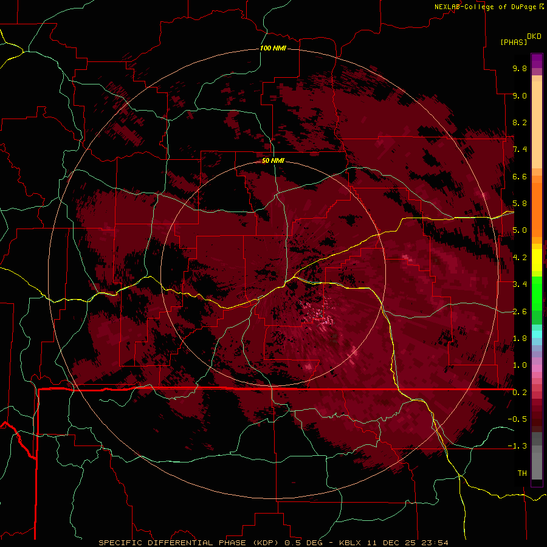The height and width of the screenshot is (547, 547).
Task: Click the 2.6 value on color scale
Action: 520,312
